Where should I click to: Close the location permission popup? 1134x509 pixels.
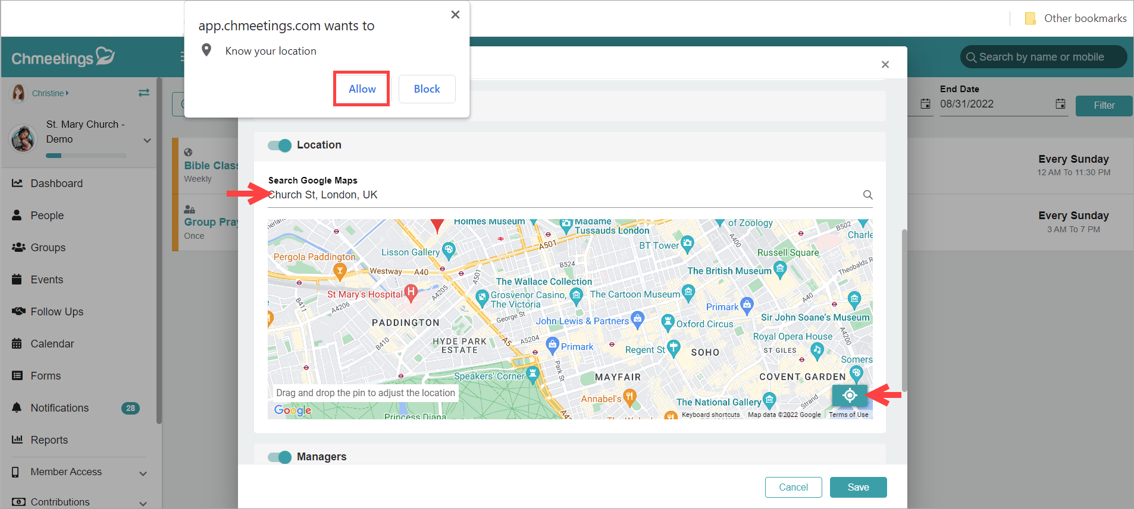tap(455, 15)
